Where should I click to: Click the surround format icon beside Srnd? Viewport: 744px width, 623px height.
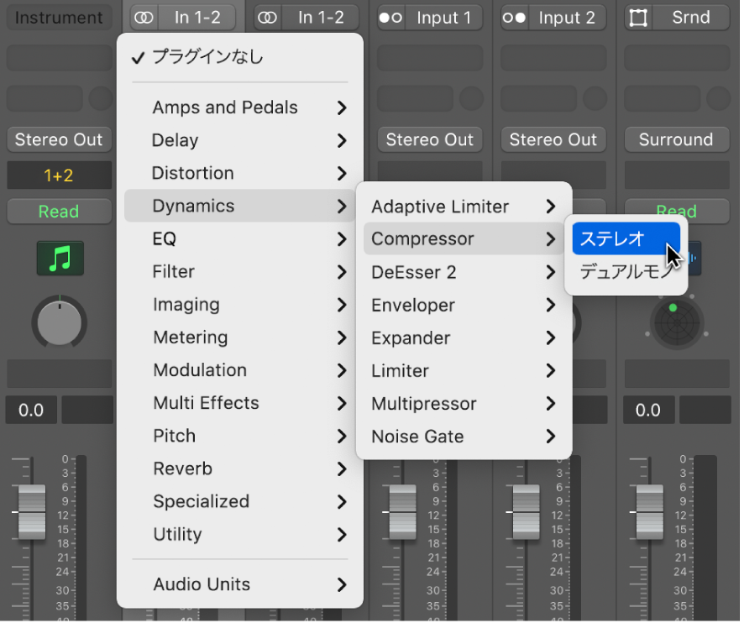click(638, 18)
